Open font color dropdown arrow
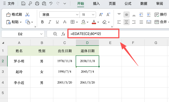The image size is (169, 102). point(98,22)
